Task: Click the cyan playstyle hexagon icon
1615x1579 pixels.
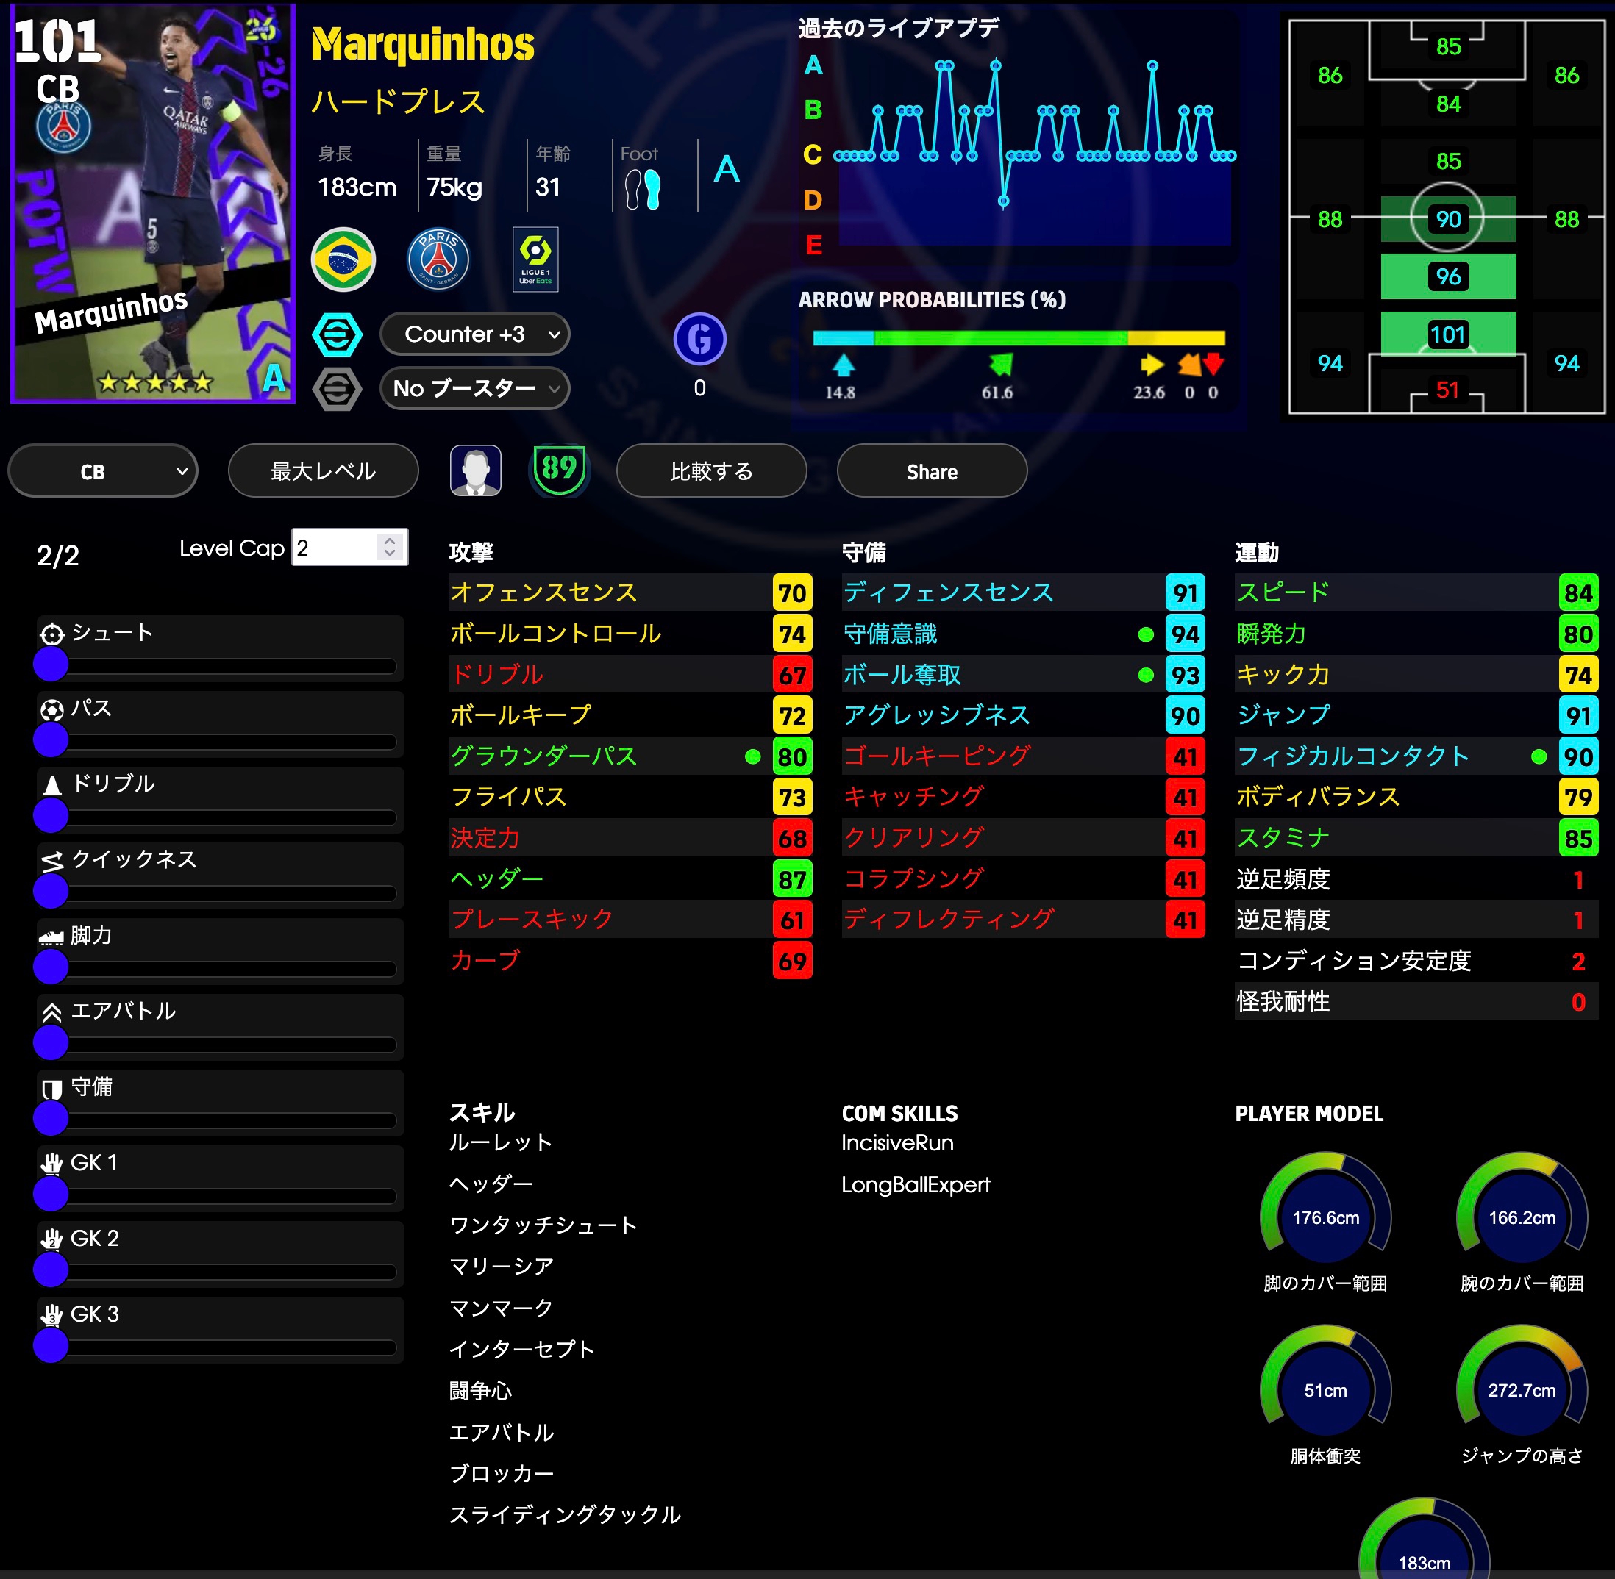Action: coord(337,335)
